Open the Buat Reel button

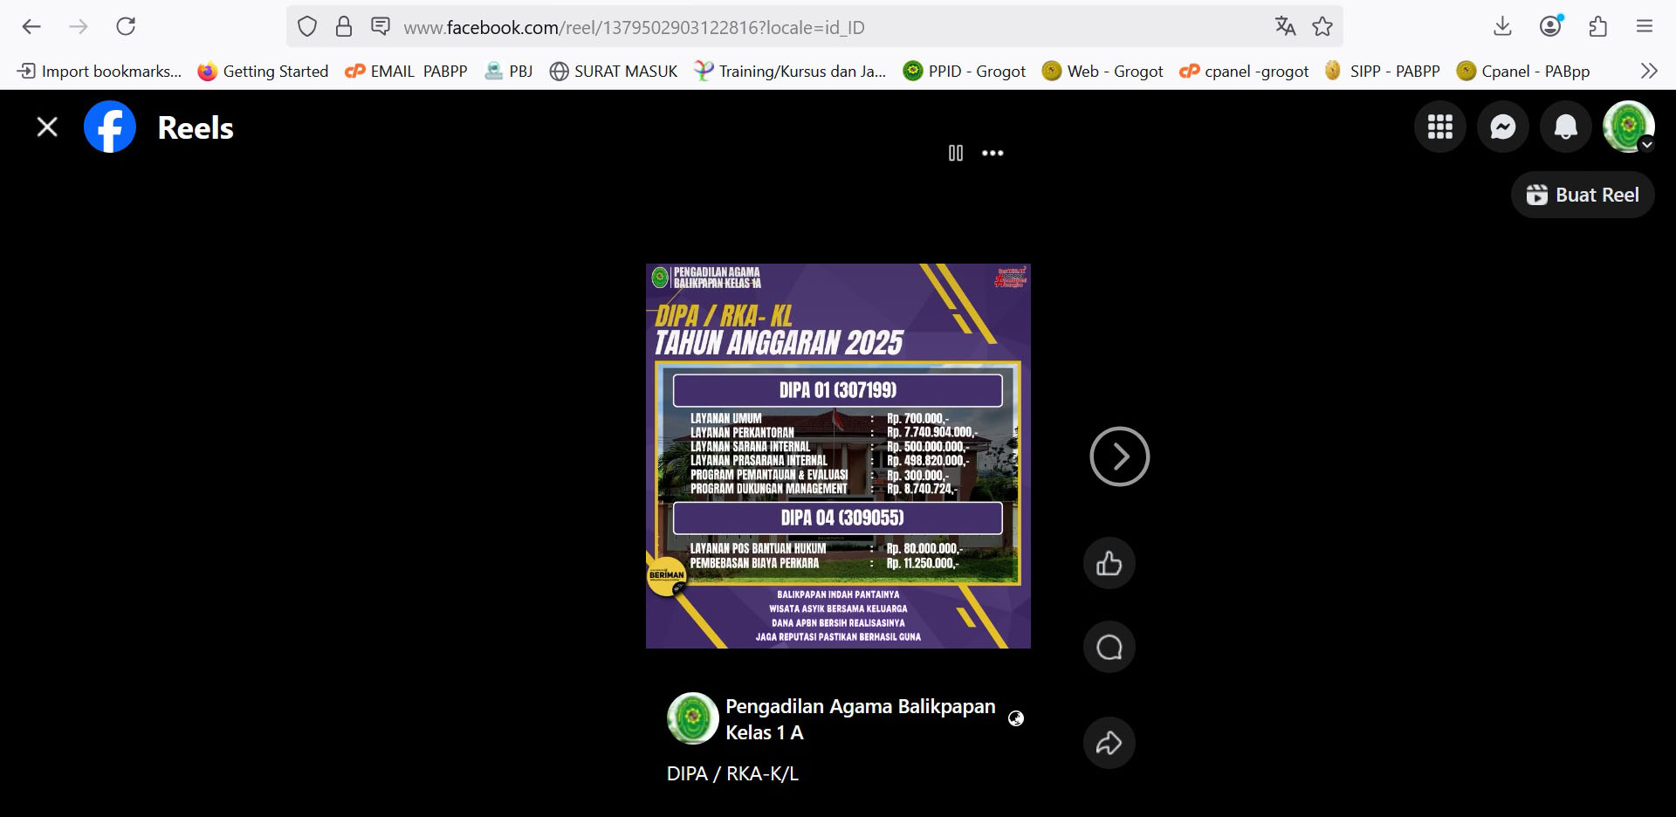coord(1583,195)
